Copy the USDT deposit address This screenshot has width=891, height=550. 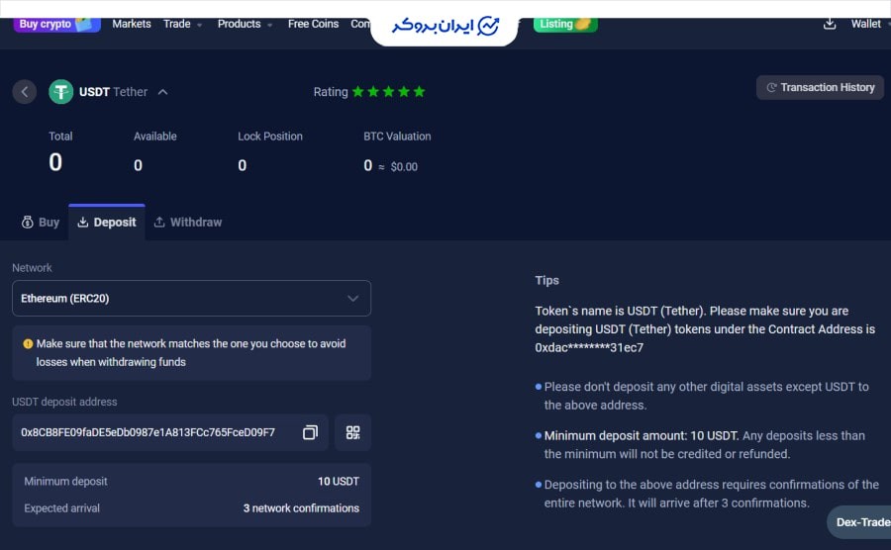[x=310, y=432]
